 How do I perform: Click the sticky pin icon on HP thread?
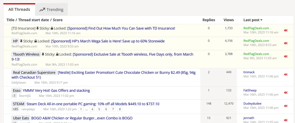21,41
